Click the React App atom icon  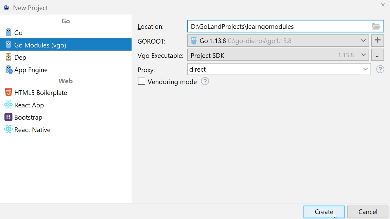click(8, 105)
